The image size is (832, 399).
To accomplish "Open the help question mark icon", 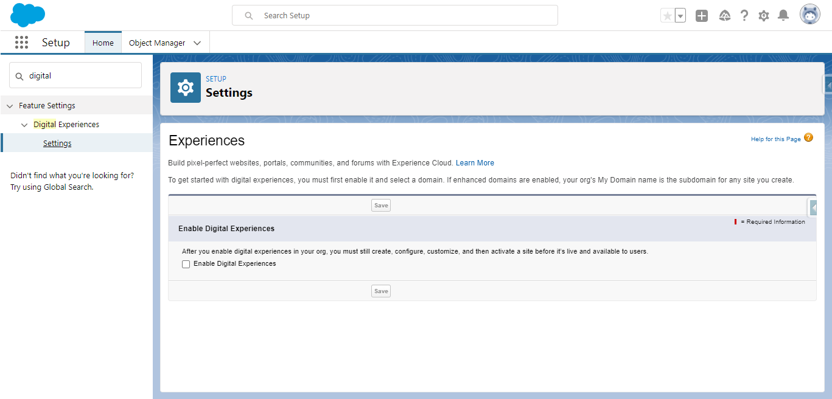I will pyautogui.click(x=744, y=16).
